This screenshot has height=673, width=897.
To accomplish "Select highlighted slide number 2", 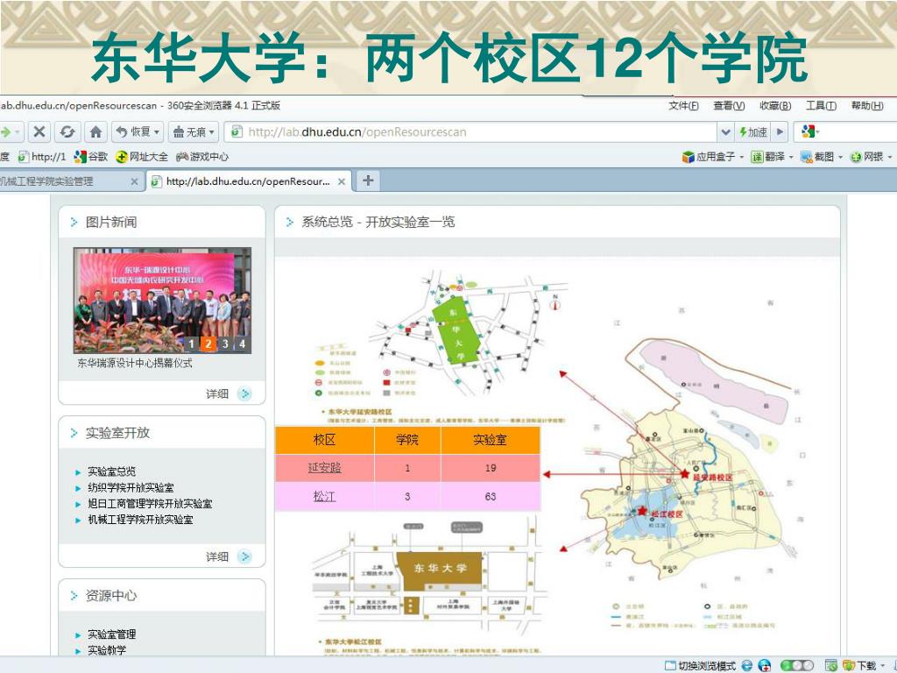I will (208, 344).
